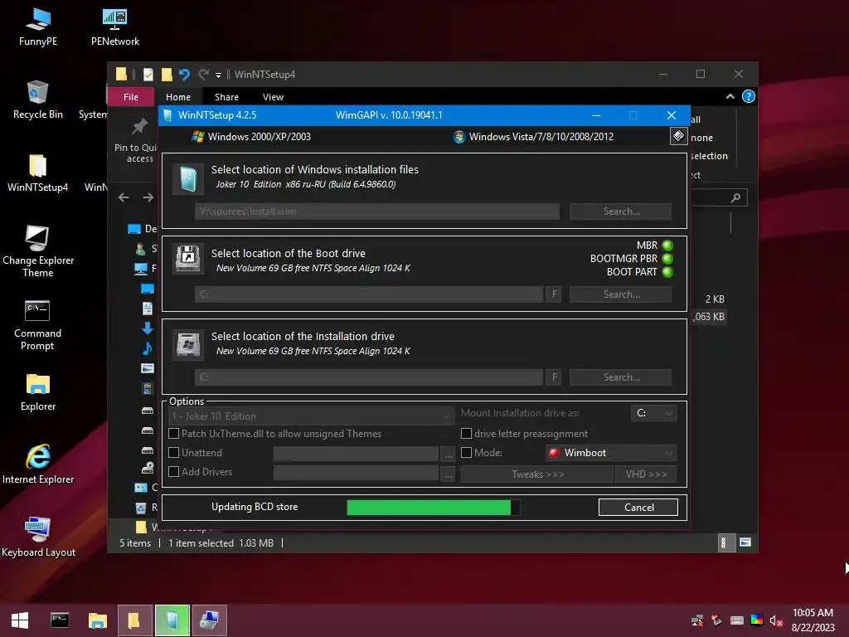Open Command Prompt from the taskbar

60,620
